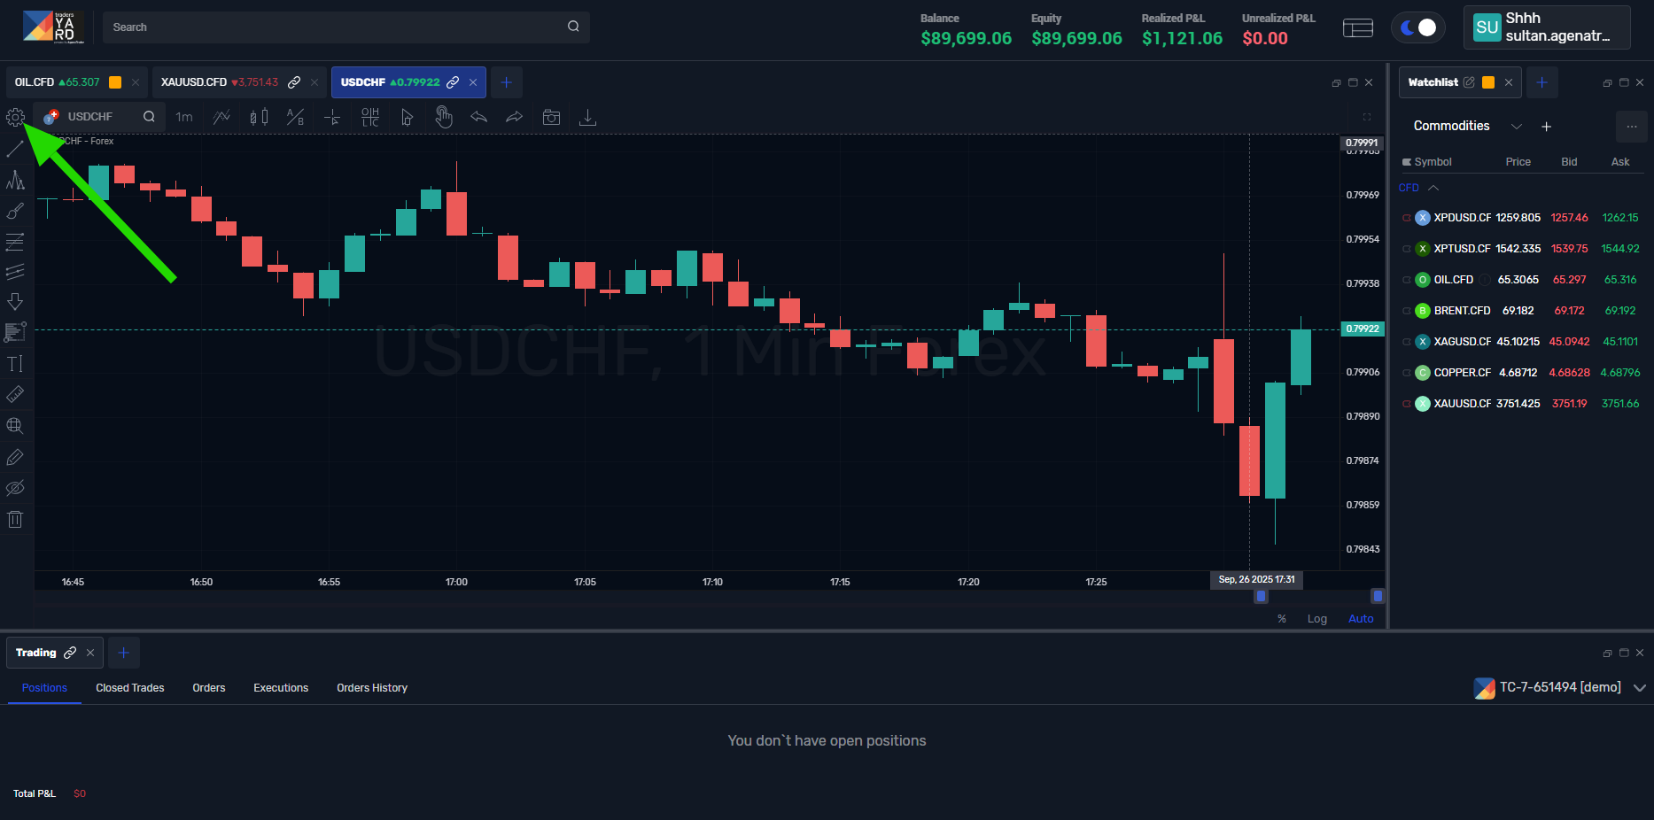Screen dimensions: 1654x820
Task: Toggle Log scale on chart
Action: tap(1316, 619)
